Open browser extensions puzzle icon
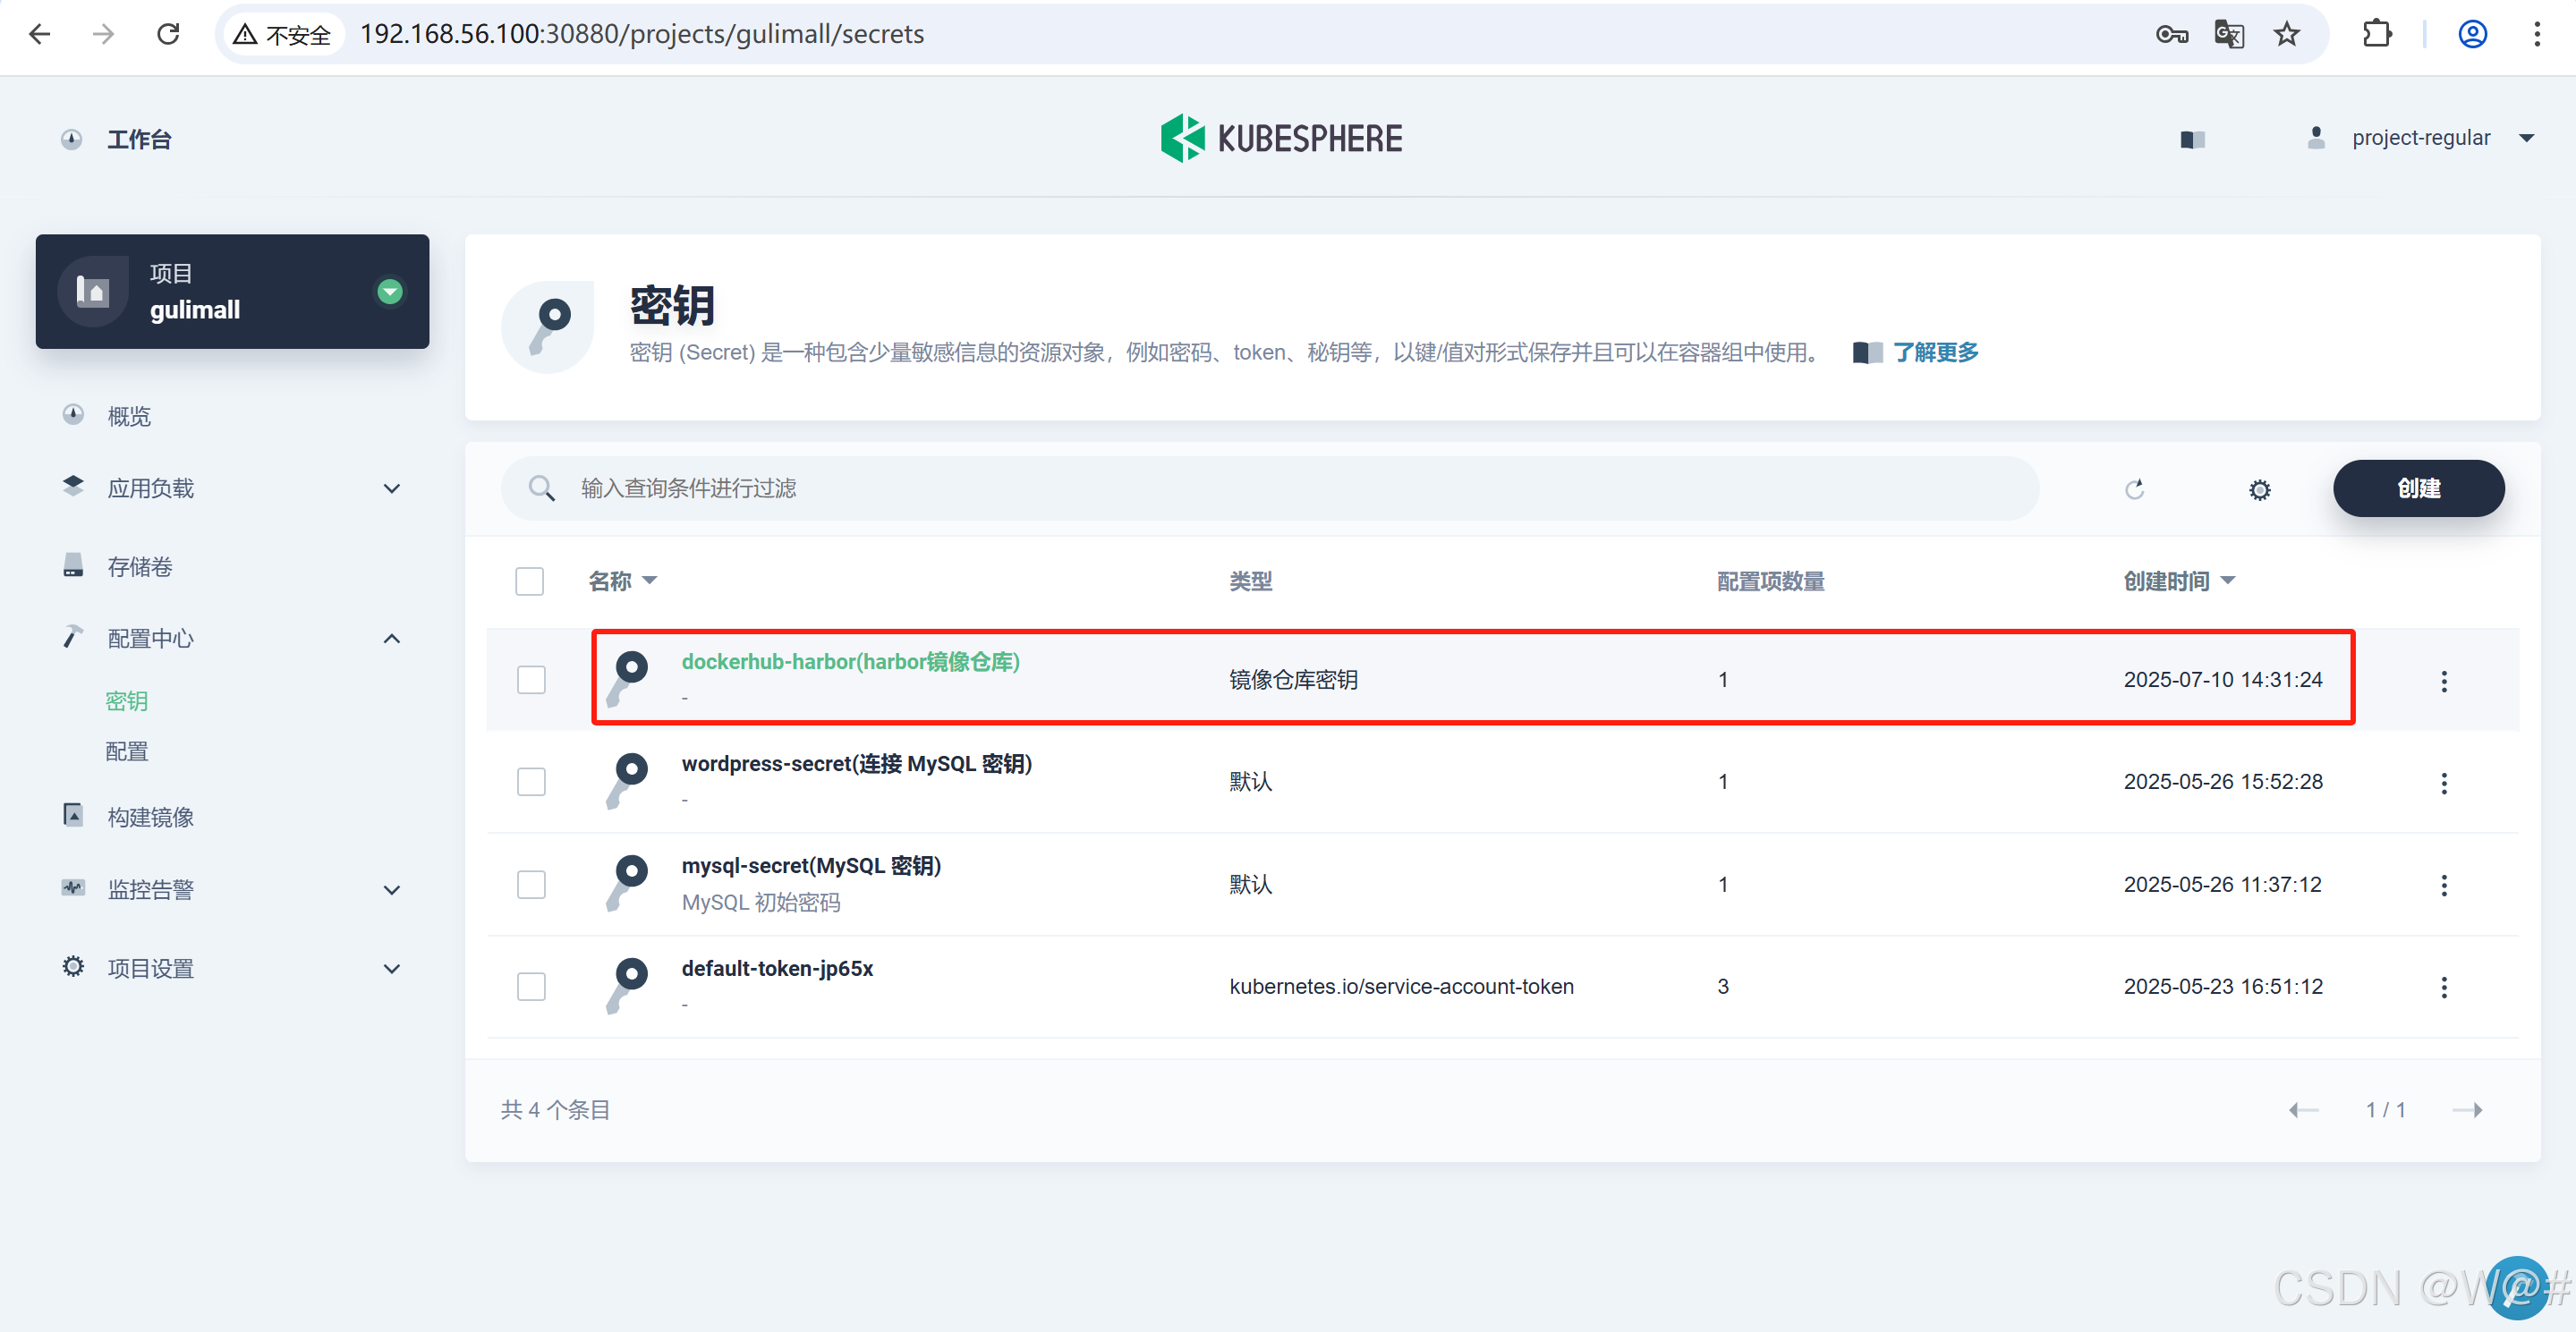 [x=2377, y=34]
